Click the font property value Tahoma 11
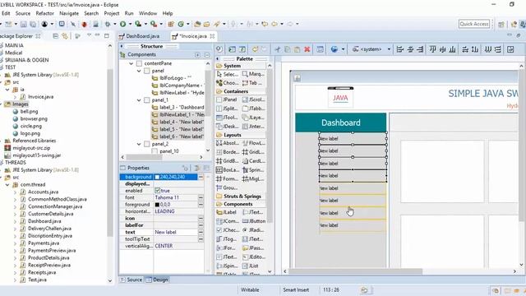The height and width of the screenshot is (296, 526). tap(167, 197)
